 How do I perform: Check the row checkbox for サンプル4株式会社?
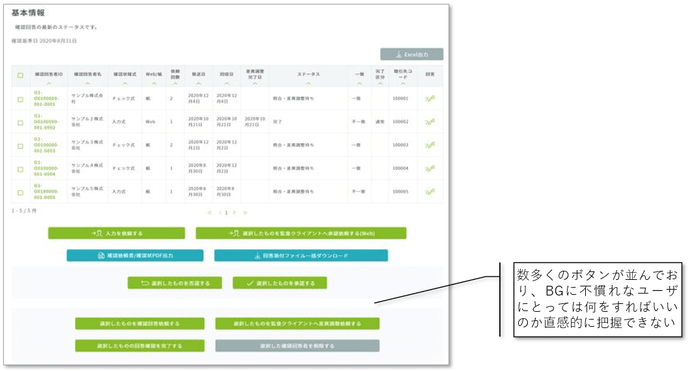[x=20, y=169]
